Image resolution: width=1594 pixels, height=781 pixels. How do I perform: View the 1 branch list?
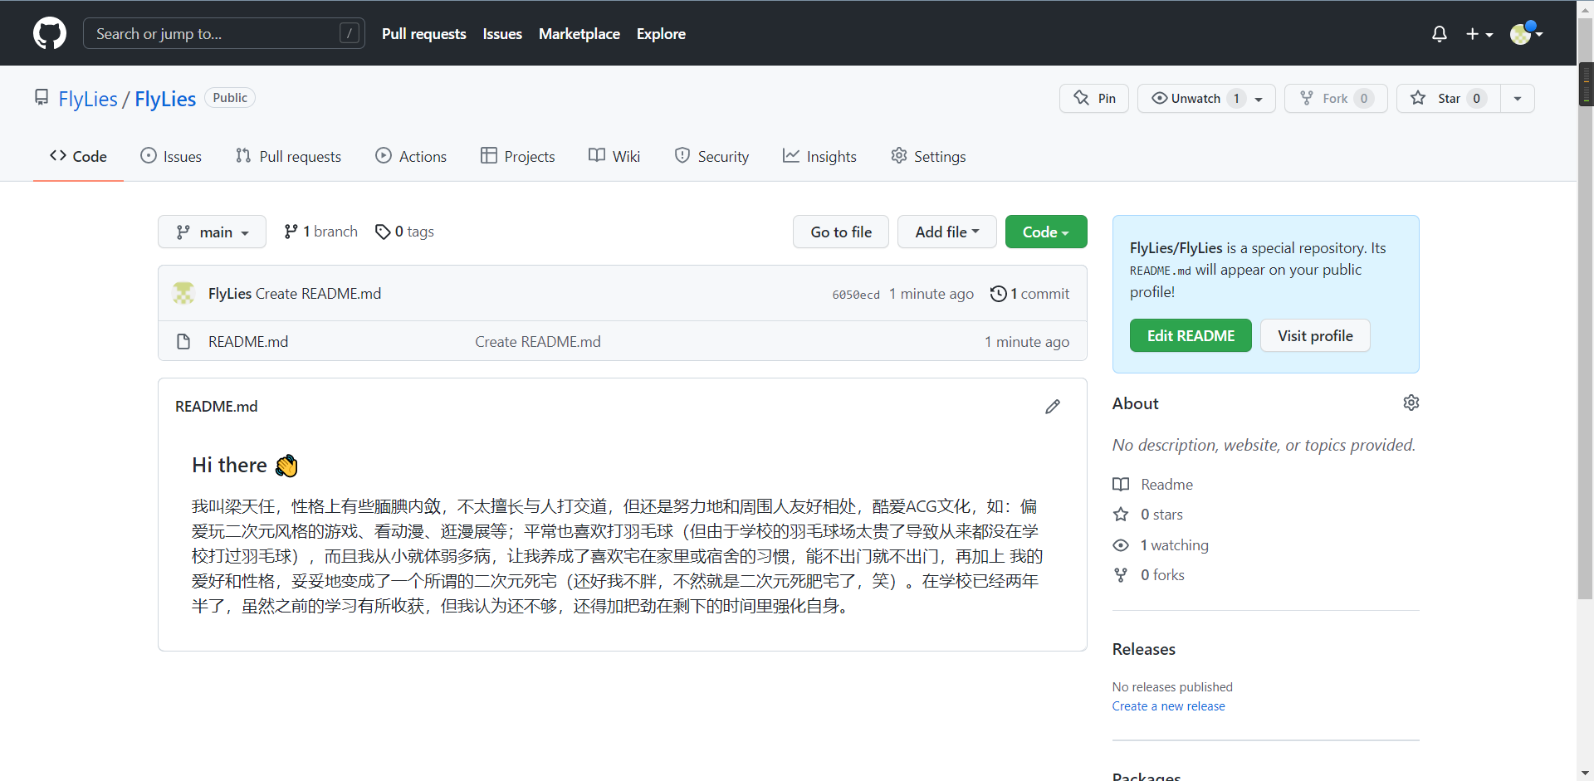(x=320, y=232)
